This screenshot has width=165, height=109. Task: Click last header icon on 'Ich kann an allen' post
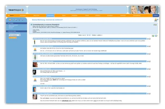pos(150,54)
